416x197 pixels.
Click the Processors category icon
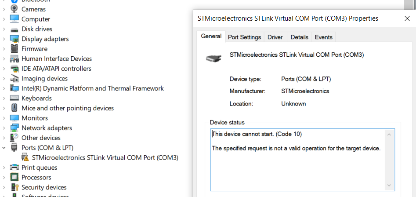(14, 177)
